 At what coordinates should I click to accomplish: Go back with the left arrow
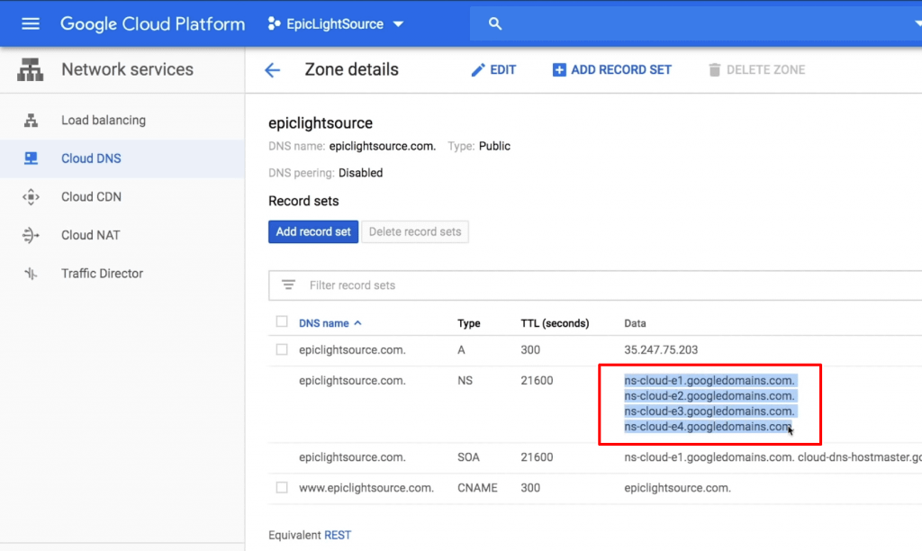click(x=272, y=70)
